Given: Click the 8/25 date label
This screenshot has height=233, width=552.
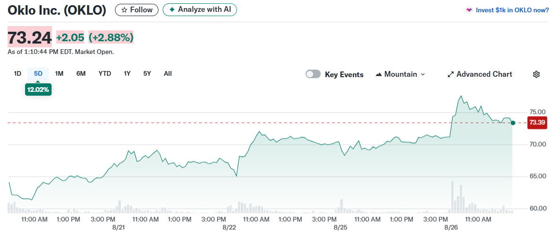Looking at the screenshot, I should pyautogui.click(x=341, y=227).
